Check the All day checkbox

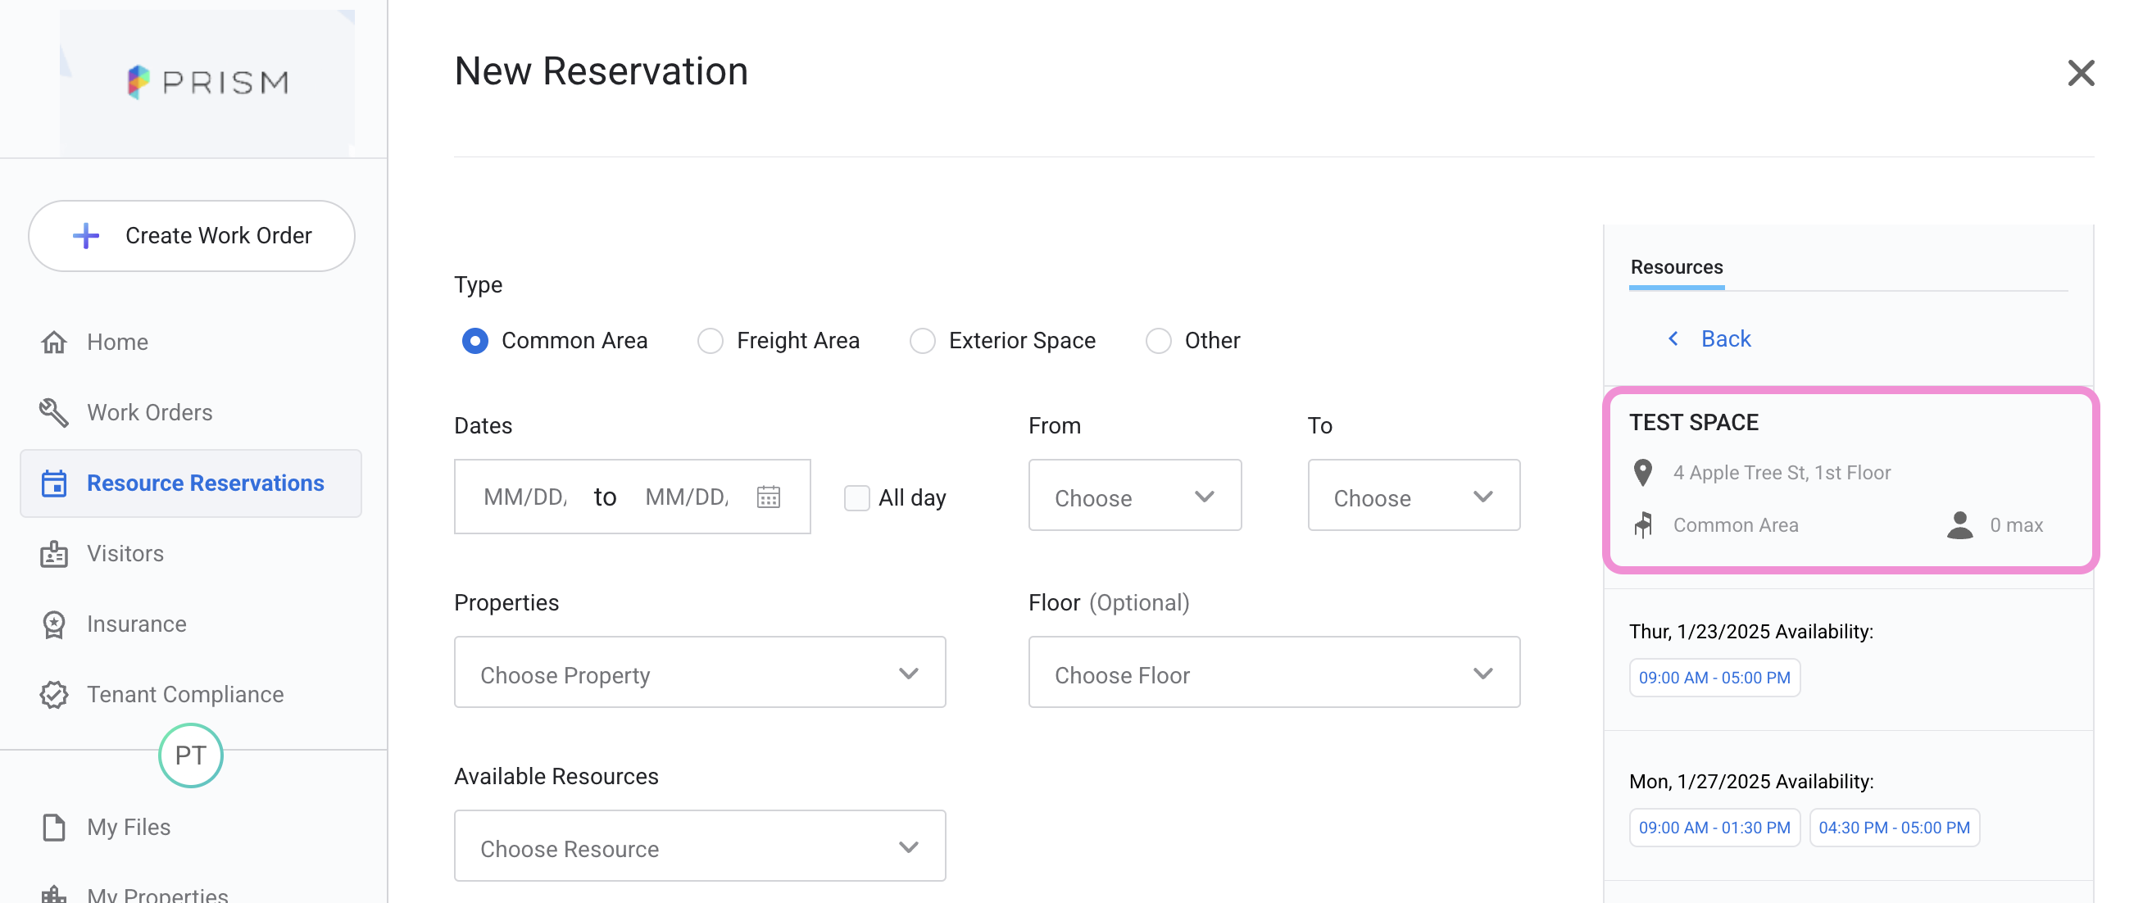[856, 498]
